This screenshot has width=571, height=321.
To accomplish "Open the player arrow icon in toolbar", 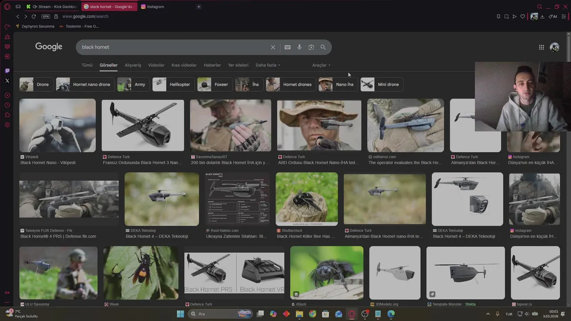I will (514, 16).
